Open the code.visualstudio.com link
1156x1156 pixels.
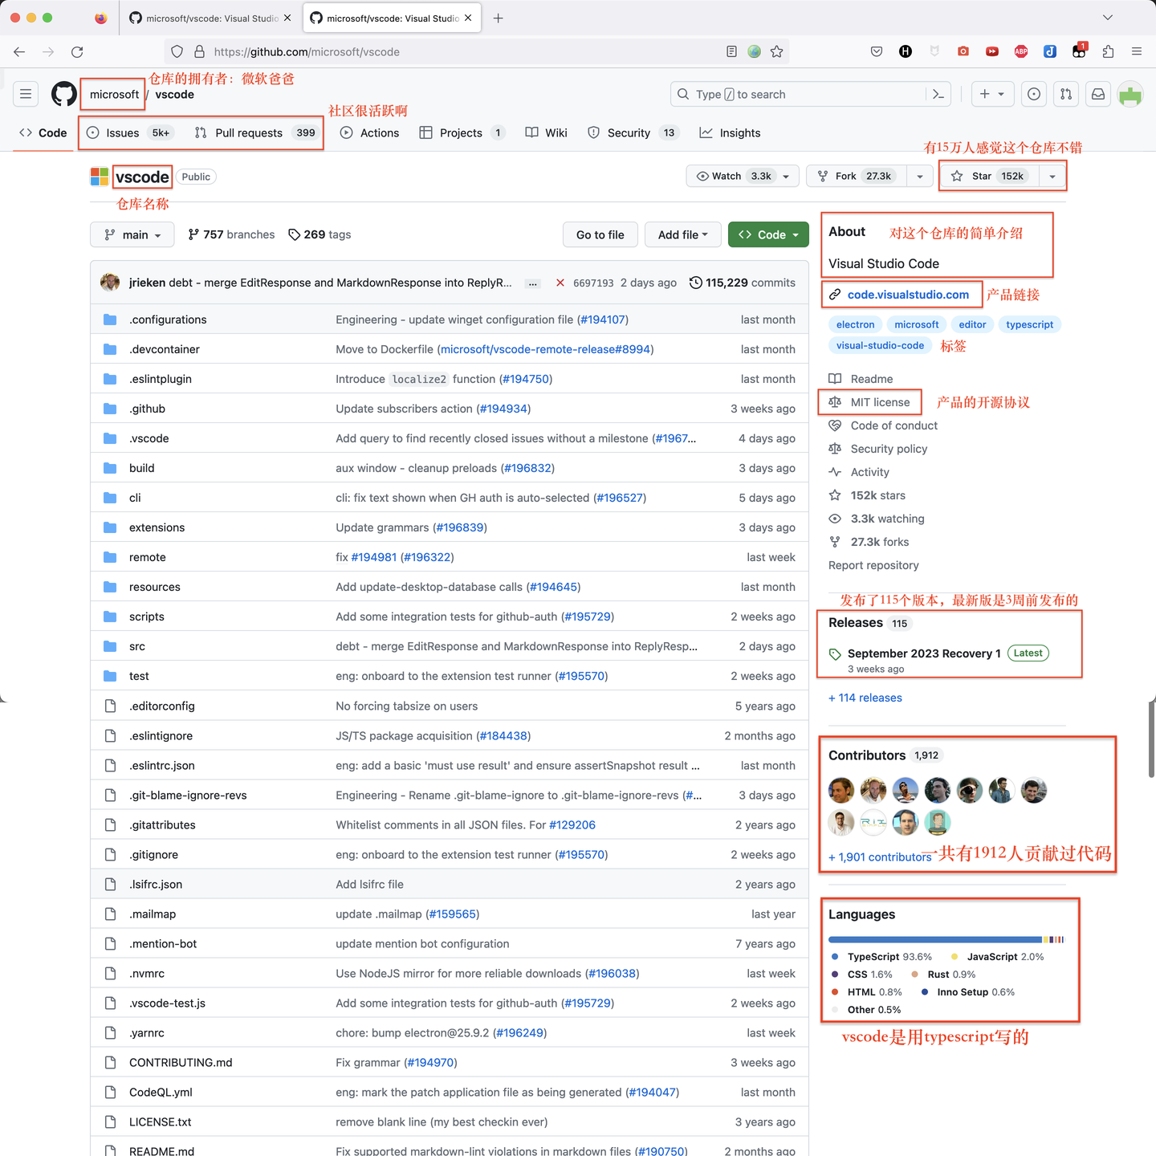point(908,295)
